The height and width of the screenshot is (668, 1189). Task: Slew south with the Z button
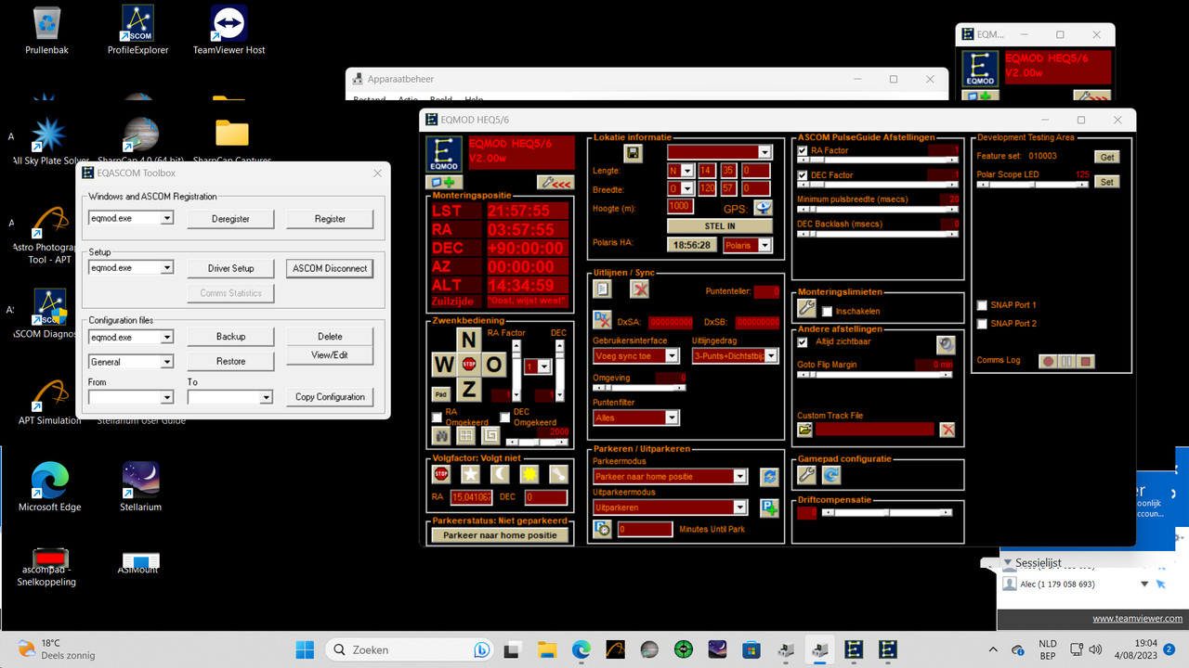point(469,389)
